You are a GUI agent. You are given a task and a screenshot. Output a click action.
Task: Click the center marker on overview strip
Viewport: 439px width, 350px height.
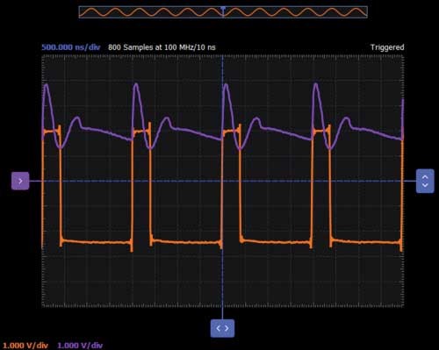[x=223, y=9]
